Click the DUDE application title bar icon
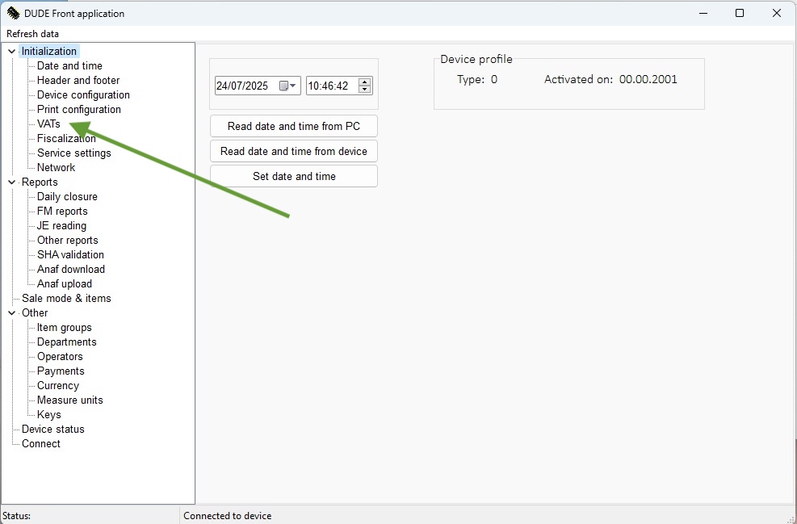Viewport: 797px width, 524px height. coord(13,13)
